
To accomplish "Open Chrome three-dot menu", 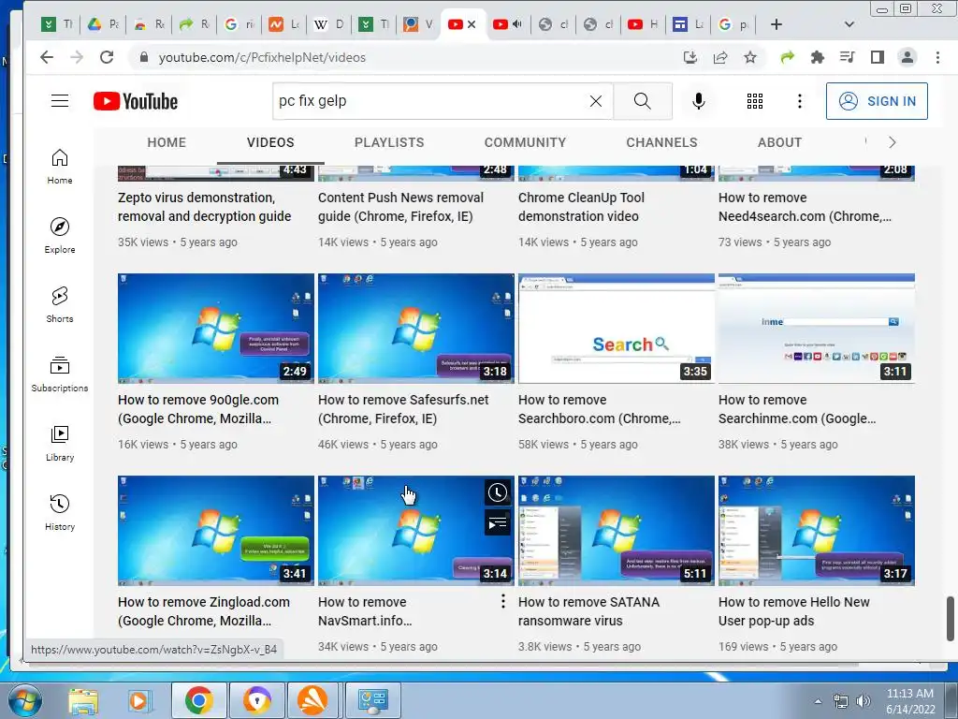I will (937, 57).
